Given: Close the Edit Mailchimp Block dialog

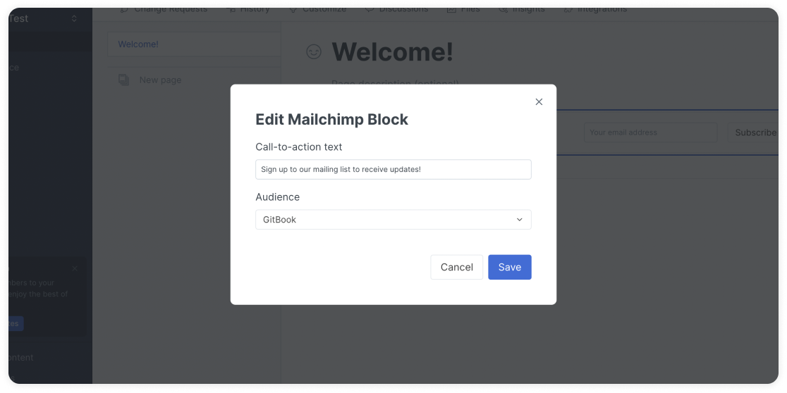Looking at the screenshot, I should pyautogui.click(x=539, y=101).
